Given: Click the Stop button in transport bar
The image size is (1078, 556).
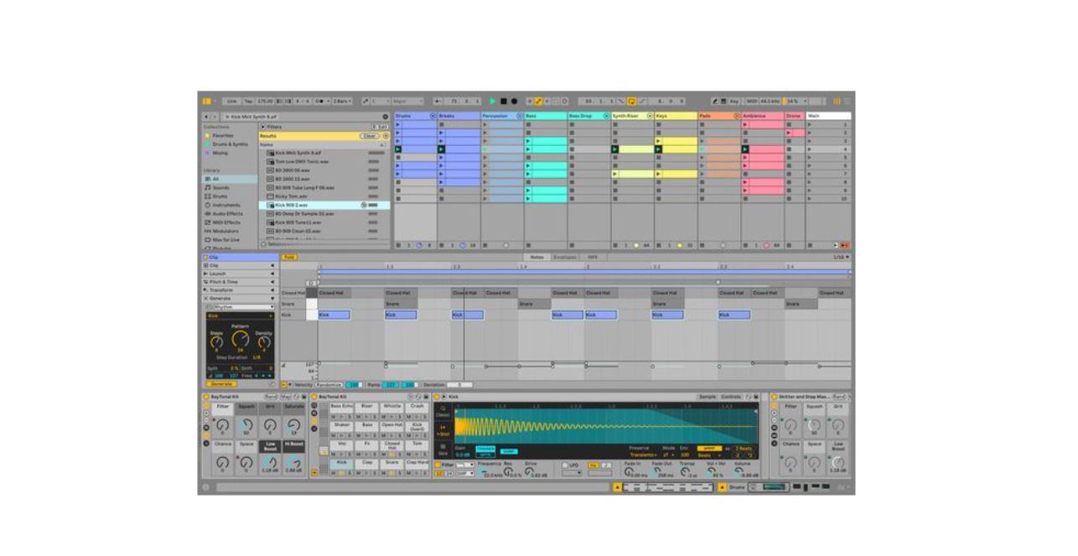Looking at the screenshot, I should pyautogui.click(x=503, y=101).
